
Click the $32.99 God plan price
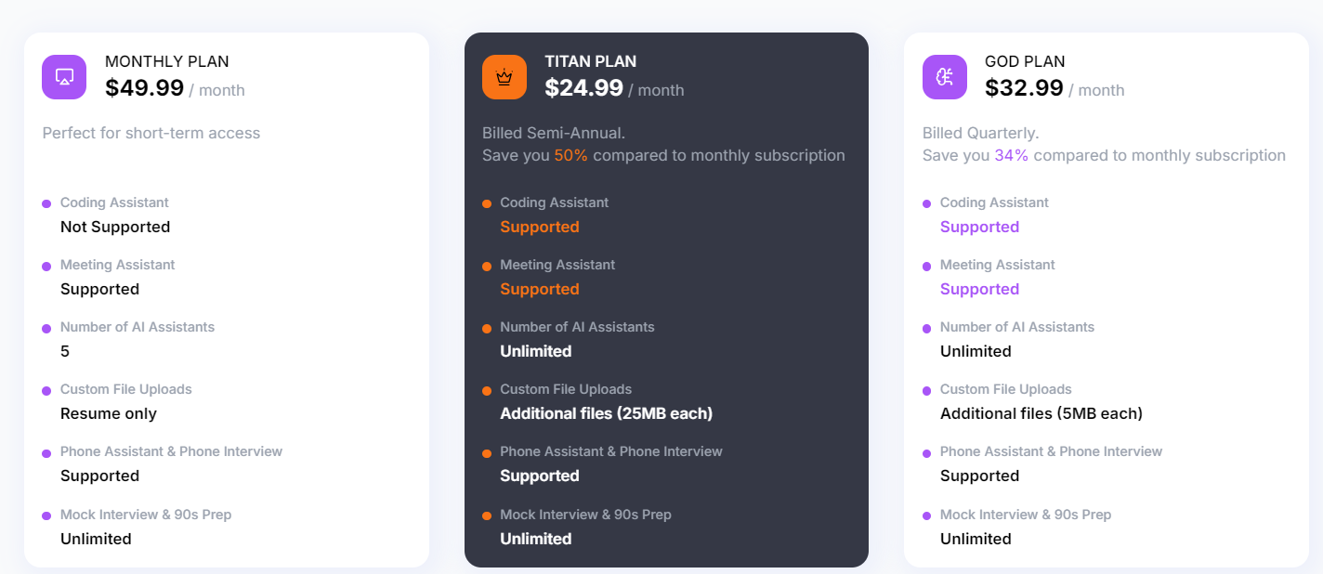tap(1024, 88)
